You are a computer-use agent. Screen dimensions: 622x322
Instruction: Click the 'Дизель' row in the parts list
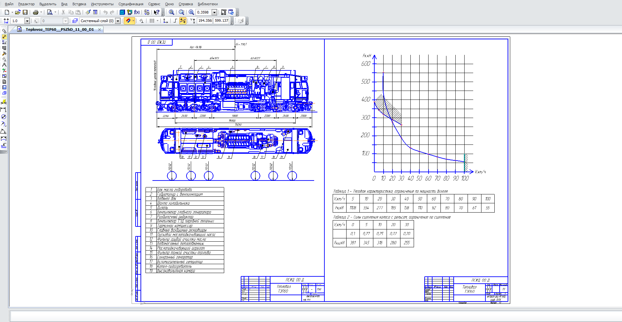(x=185, y=208)
